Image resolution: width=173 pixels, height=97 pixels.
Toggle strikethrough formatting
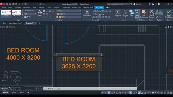pyautogui.click(x=50, y=11)
